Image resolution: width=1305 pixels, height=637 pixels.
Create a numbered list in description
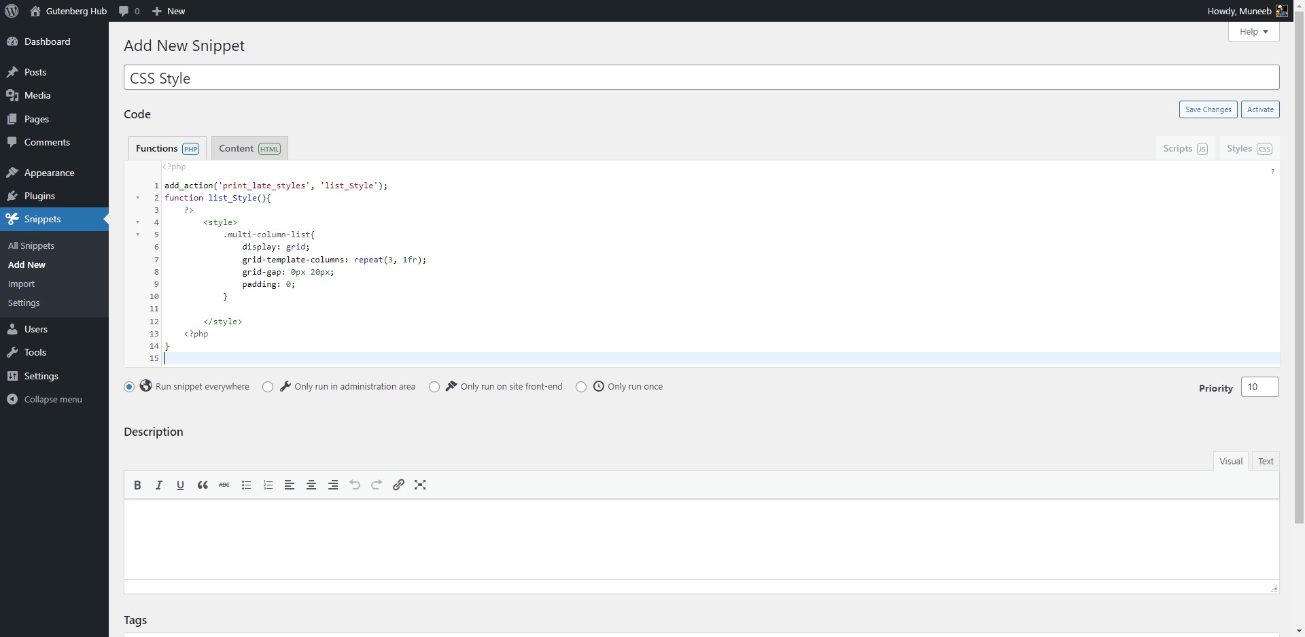[267, 485]
